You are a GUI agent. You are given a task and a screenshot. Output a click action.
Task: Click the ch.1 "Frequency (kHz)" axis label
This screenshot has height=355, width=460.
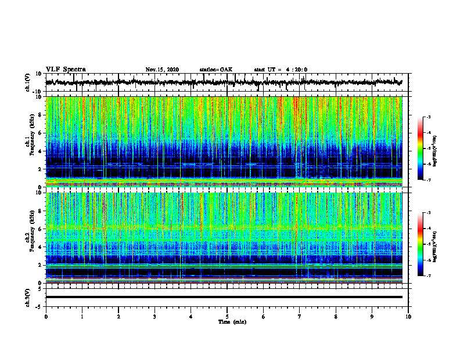click(x=32, y=135)
